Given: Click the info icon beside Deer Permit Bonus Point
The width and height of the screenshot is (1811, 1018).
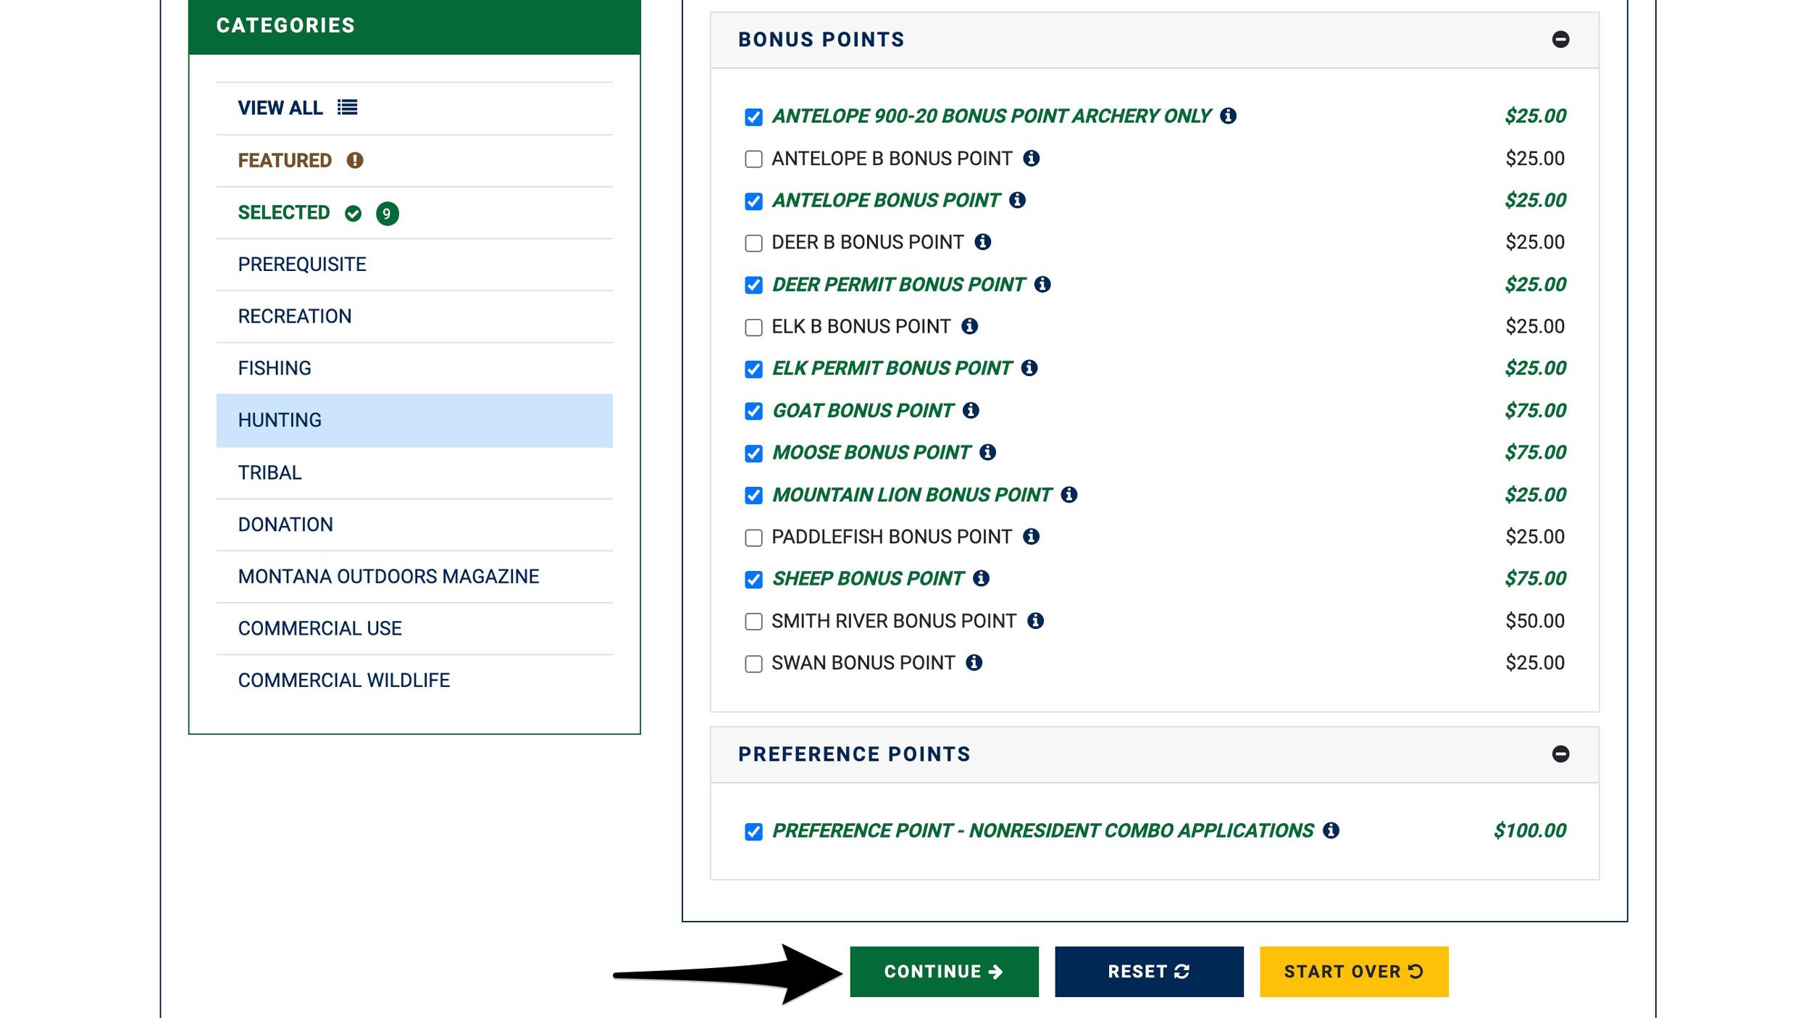Looking at the screenshot, I should [1042, 284].
